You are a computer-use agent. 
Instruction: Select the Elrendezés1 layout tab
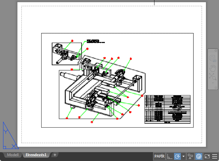36,155
